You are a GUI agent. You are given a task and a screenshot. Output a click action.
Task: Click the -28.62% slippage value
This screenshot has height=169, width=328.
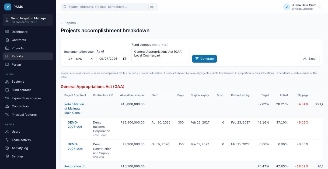302,166
